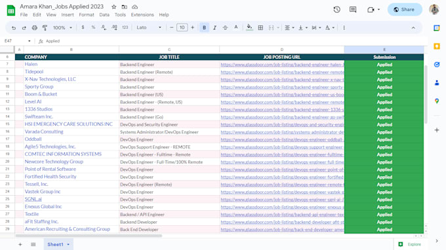Open Maps side panel
This screenshot has width=446, height=250.
click(x=437, y=101)
